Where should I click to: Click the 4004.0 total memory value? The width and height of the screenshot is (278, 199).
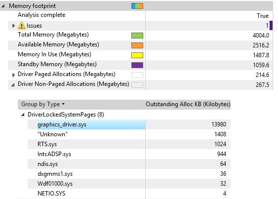261,36
